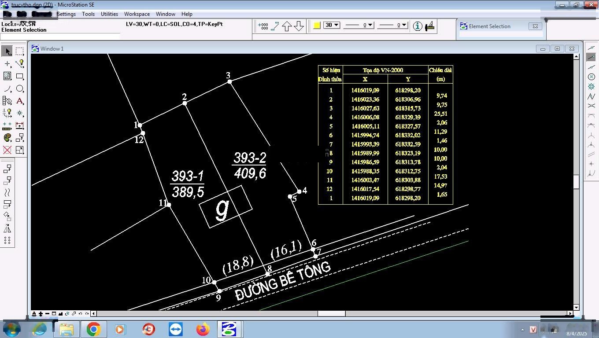This screenshot has height=338, width=599.
Task: Click the Zoom Out view control
Action: pos(47,314)
